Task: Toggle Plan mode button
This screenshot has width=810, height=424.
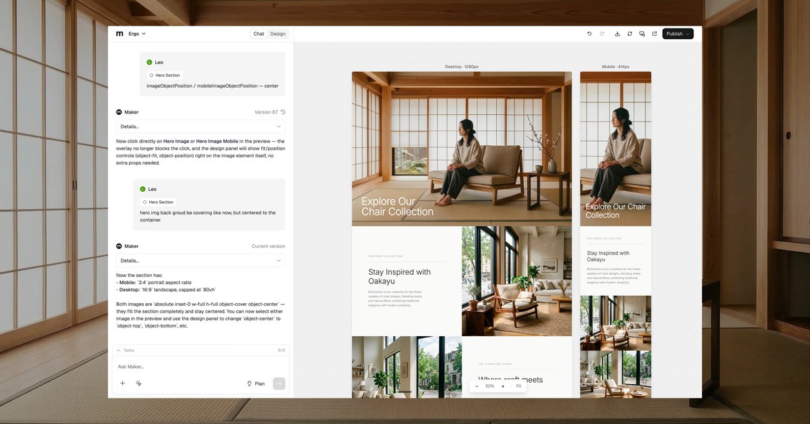Action: coord(256,383)
